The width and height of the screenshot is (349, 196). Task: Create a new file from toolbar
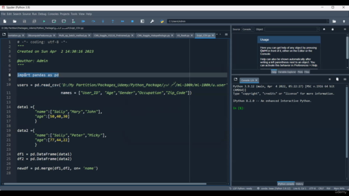pyautogui.click(x=5, y=21)
